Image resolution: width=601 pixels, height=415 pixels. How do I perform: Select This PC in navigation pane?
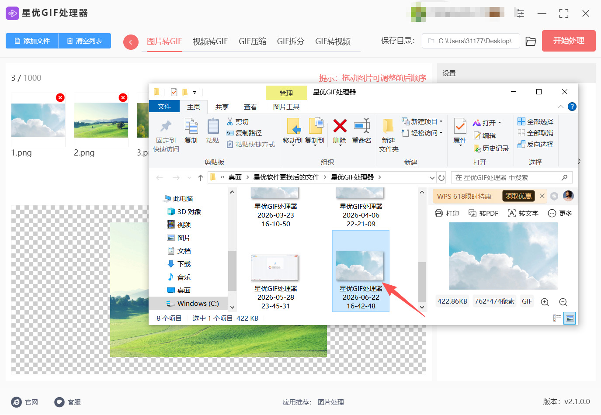(178, 198)
